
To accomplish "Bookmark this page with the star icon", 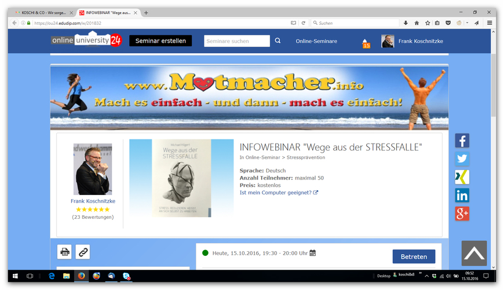I will coord(428,23).
